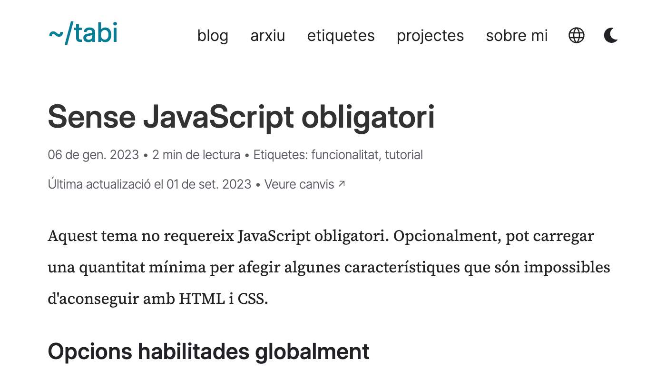Go to the projectes section
666x381 pixels.
430,36
